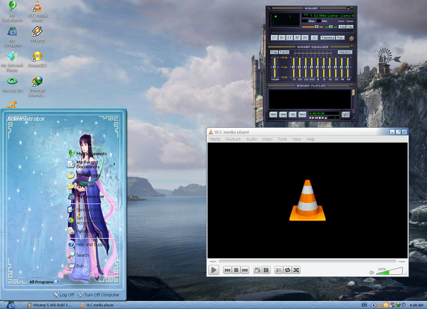
Task: Select the Internet Download desktop shortcut
Action: point(37,87)
